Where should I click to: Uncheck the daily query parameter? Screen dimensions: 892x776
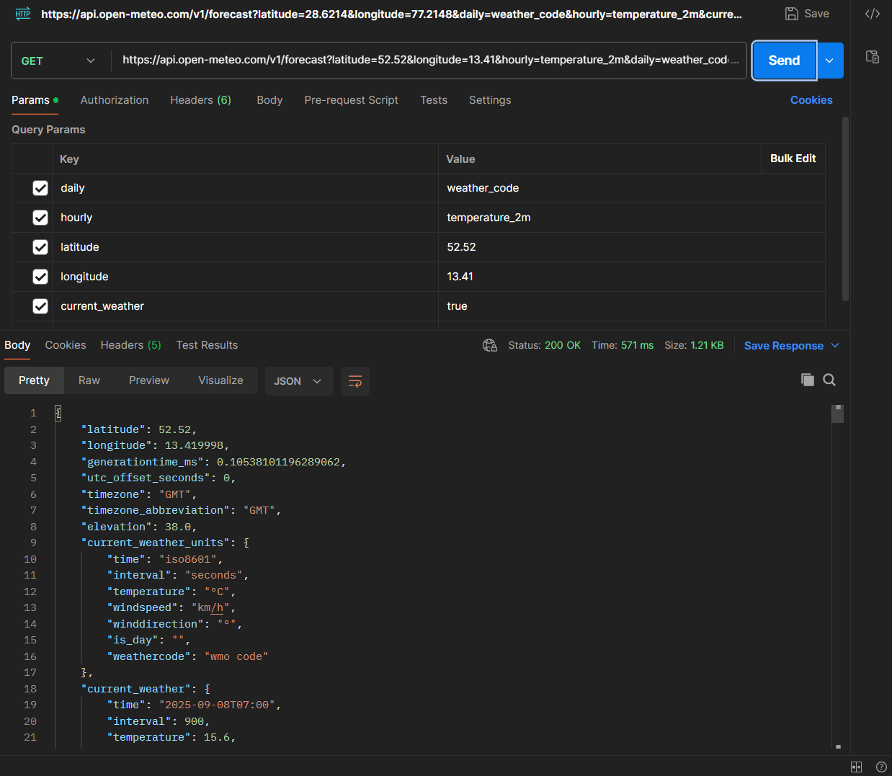click(x=40, y=187)
